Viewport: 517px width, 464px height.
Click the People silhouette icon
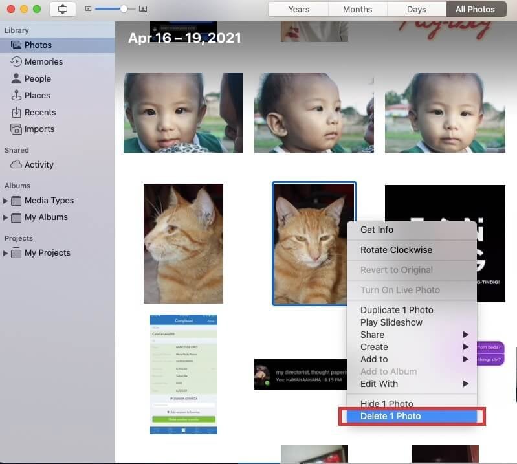[x=16, y=78]
